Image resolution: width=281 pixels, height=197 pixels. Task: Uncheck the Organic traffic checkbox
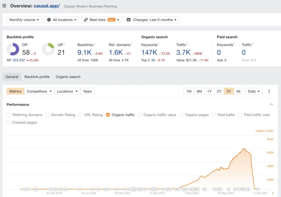click(108, 115)
